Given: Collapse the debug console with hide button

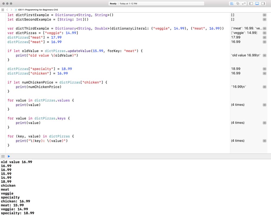Looking at the screenshot, I should [x=3, y=156].
